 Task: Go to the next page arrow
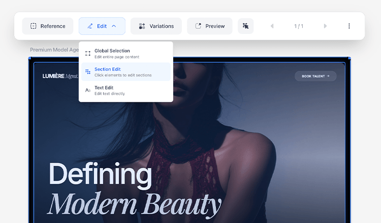[325, 26]
